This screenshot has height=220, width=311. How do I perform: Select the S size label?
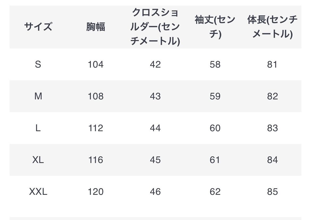[38, 64]
